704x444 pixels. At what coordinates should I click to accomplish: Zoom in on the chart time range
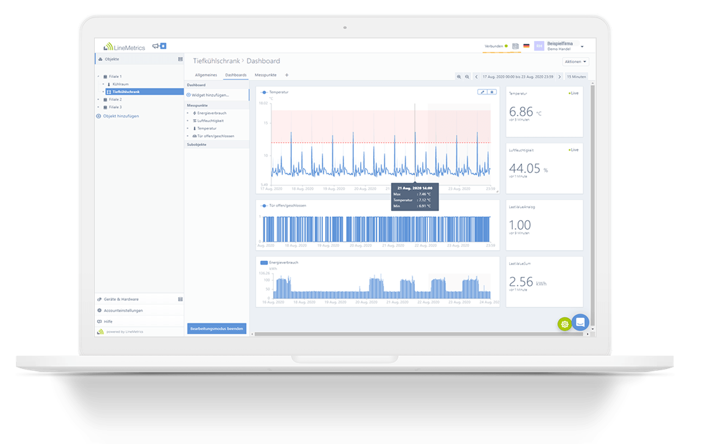tap(459, 77)
